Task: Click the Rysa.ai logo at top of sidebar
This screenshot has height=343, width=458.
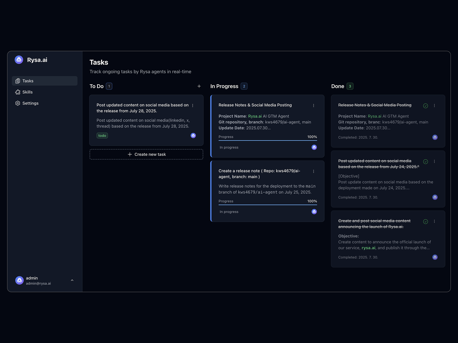Action: point(19,59)
